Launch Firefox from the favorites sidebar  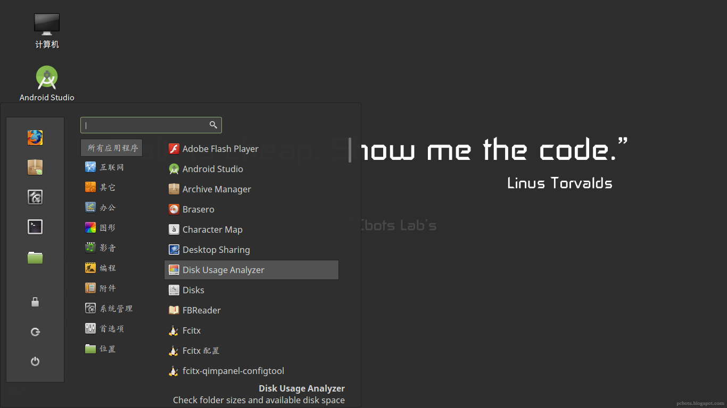[x=35, y=138]
